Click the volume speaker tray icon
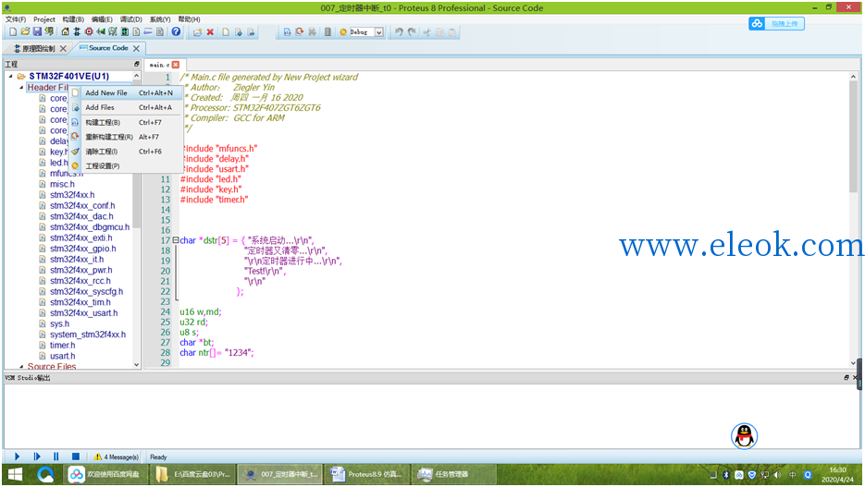This screenshot has width=865, height=487. 778,474
